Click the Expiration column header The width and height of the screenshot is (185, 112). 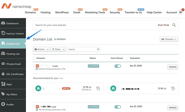coord(135,58)
